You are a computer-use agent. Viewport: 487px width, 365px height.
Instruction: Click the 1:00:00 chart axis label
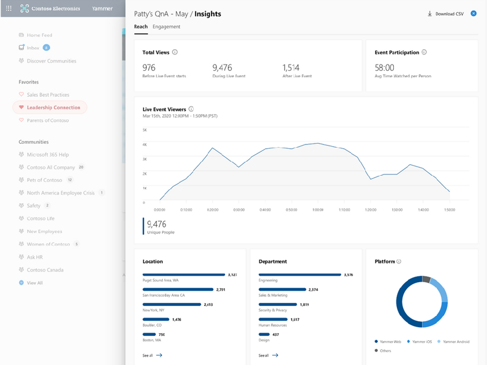[x=318, y=210]
